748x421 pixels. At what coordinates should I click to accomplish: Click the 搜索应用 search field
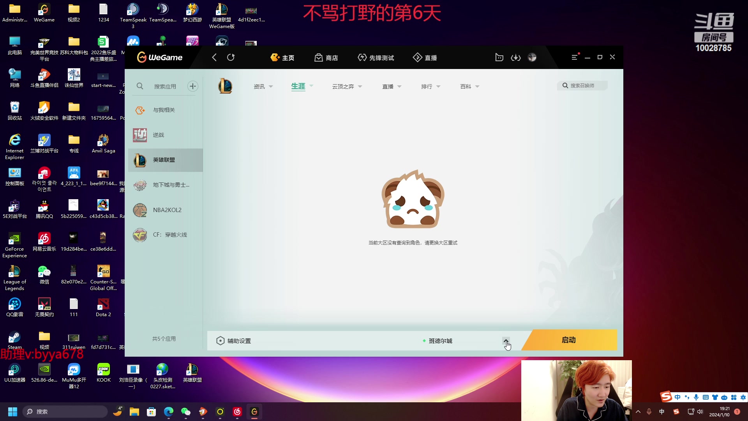[x=165, y=87]
